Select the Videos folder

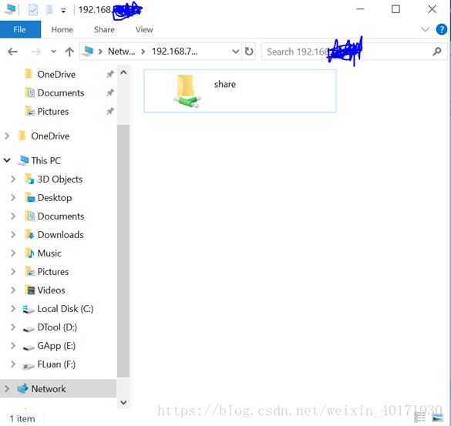click(51, 290)
